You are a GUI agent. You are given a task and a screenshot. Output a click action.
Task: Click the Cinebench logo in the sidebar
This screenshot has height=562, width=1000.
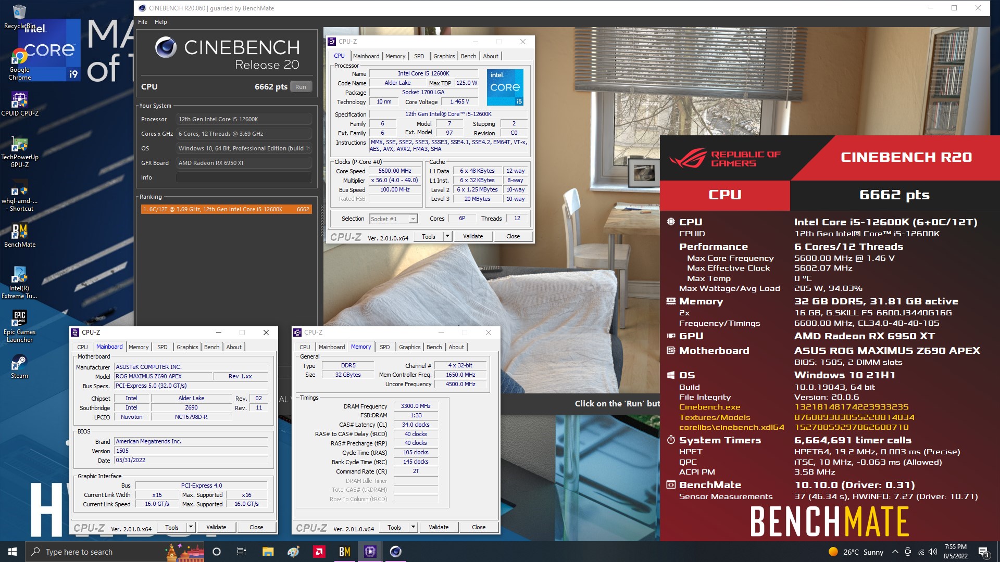tap(166, 47)
